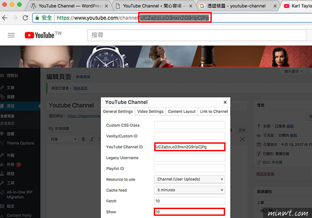Close the YouTube Channel dialog
Viewport: 312px width, 218px height.
(225, 102)
